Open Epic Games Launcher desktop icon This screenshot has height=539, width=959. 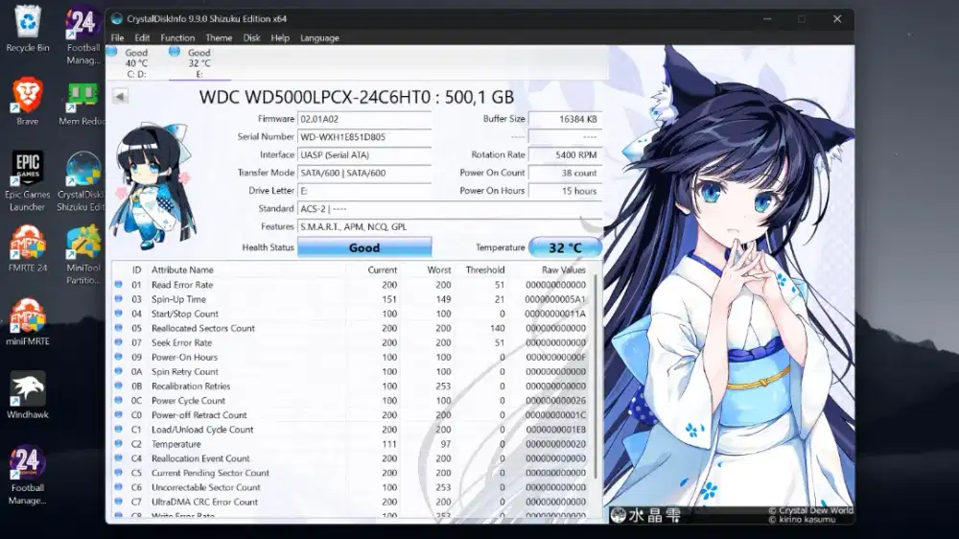(28, 181)
